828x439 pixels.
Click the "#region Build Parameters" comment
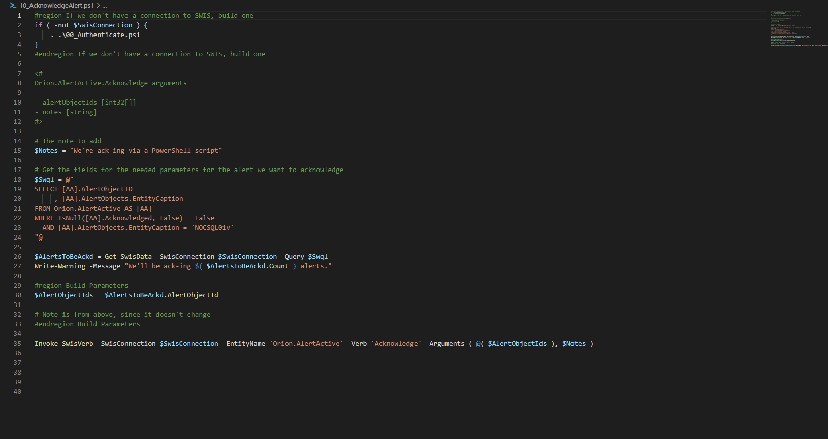tap(81, 285)
